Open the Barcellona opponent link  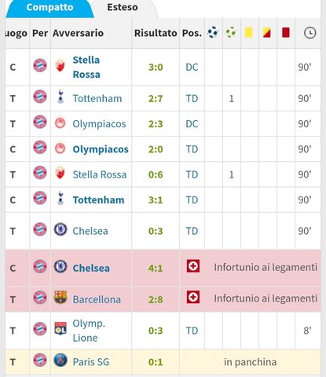coord(97,299)
